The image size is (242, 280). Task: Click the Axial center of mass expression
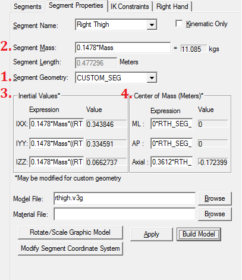[172, 162]
